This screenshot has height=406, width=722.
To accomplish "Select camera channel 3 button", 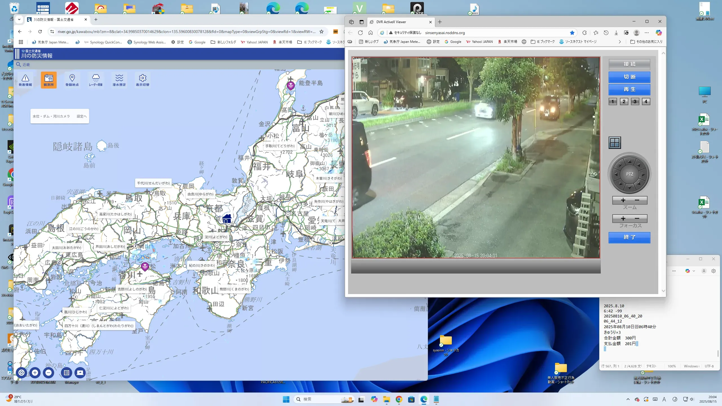I will click(635, 101).
